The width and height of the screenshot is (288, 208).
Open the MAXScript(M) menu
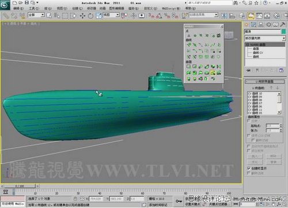point(171,9)
